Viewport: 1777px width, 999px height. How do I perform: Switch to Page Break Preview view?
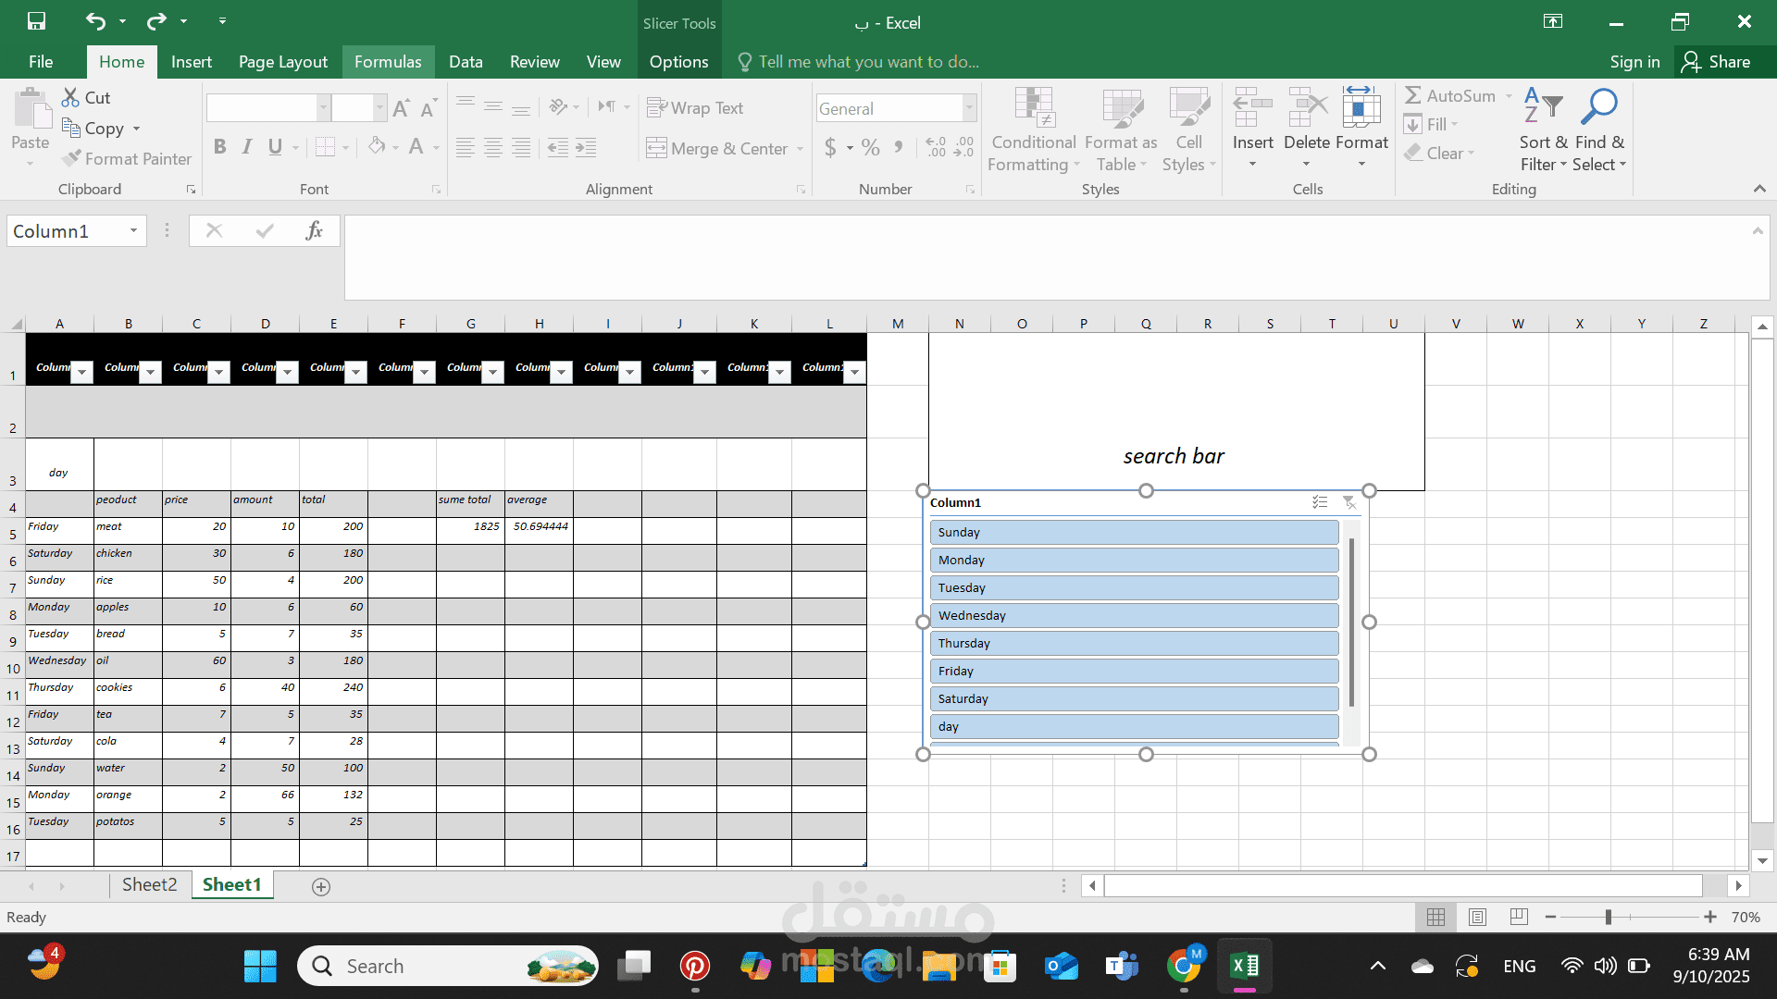click(1519, 917)
